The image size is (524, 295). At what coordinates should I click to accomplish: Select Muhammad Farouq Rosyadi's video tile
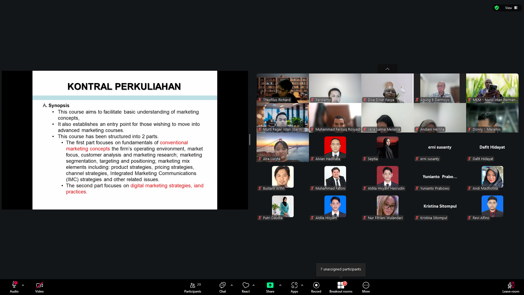point(335,117)
